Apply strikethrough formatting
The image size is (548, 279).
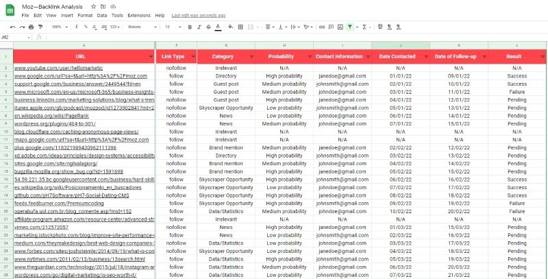click(209, 27)
